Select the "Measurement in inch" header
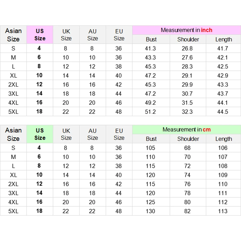Image resolution: width=241 pixels, height=241 pixels. [x=186, y=30]
